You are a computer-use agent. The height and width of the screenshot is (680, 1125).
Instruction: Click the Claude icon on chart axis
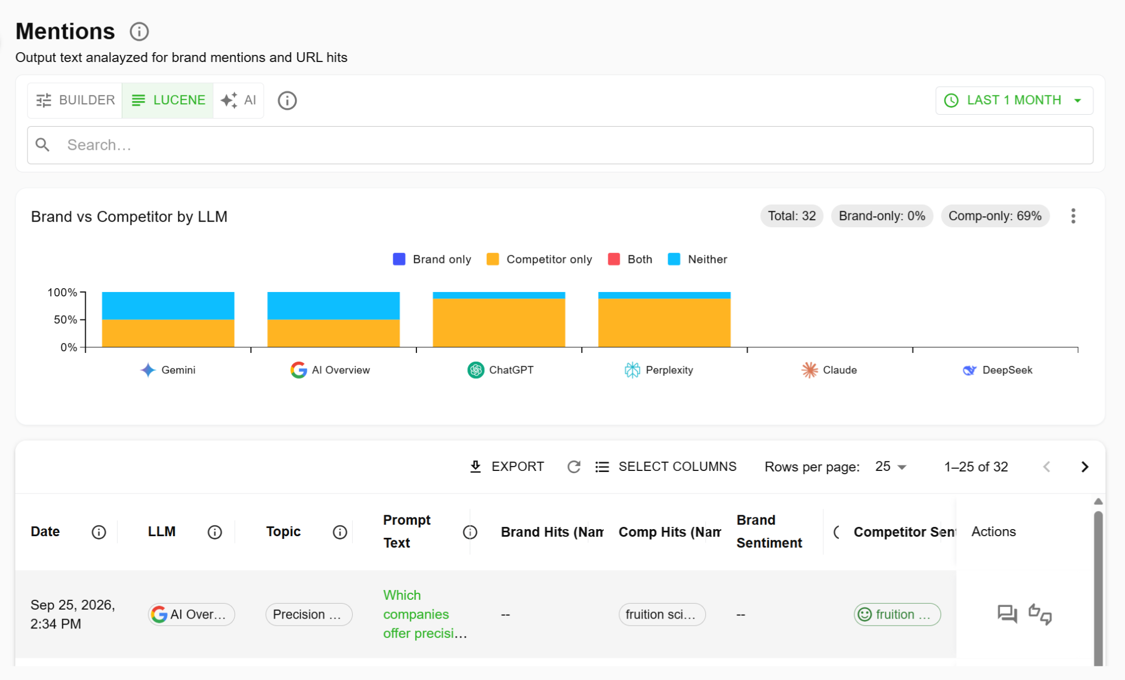pos(810,370)
